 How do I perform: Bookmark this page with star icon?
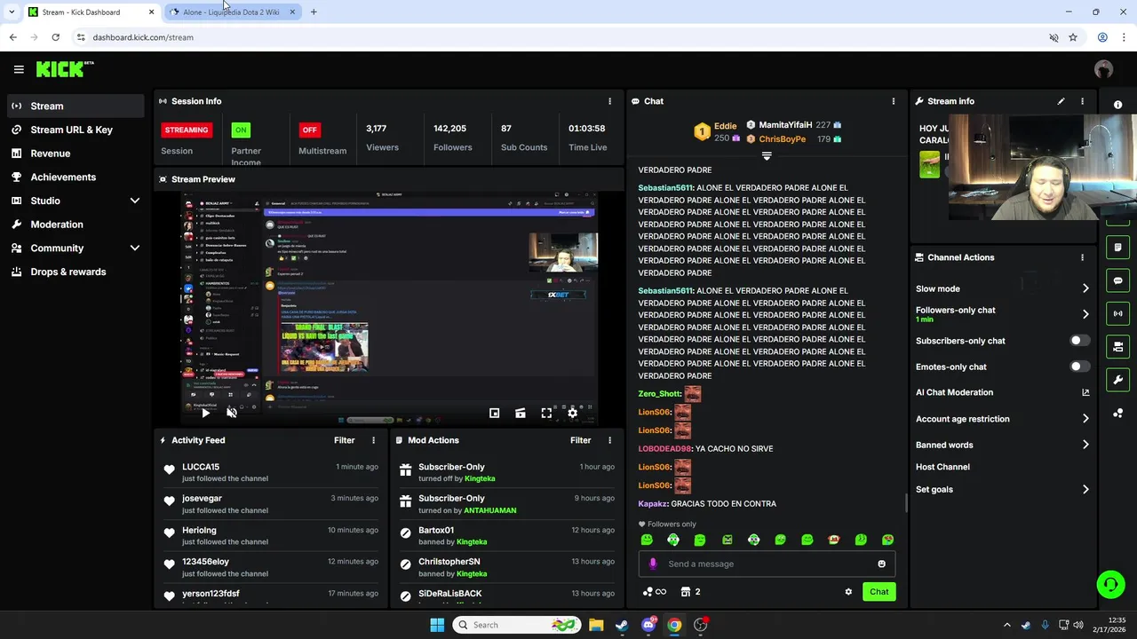click(1073, 37)
